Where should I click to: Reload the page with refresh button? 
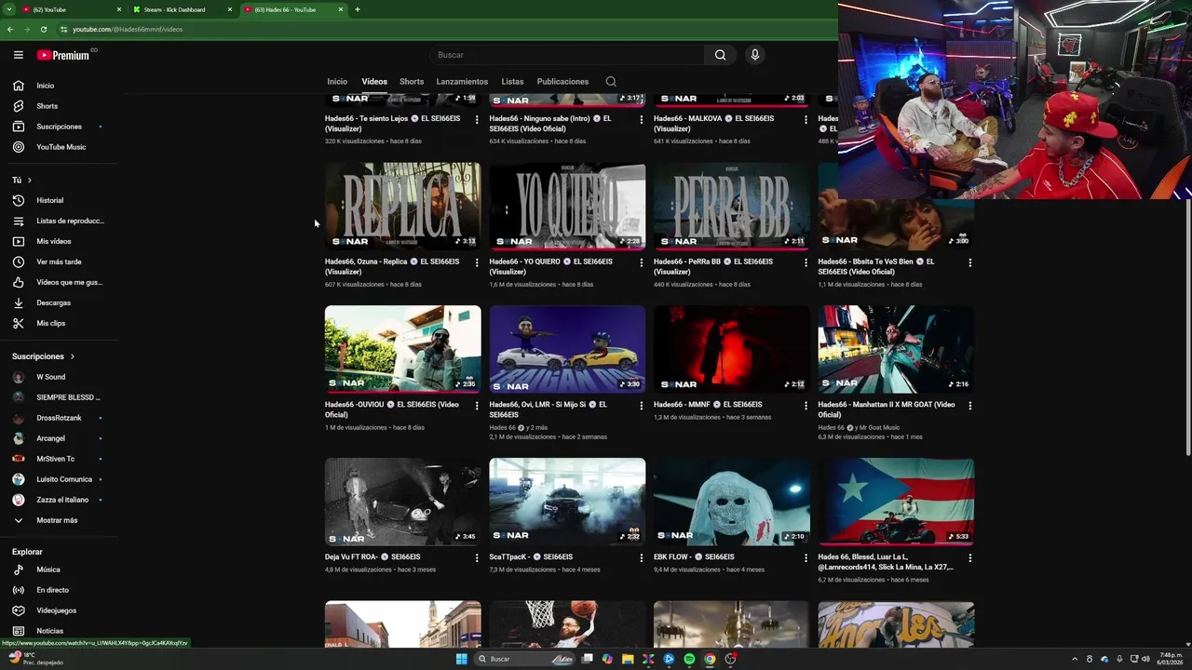pos(43,29)
